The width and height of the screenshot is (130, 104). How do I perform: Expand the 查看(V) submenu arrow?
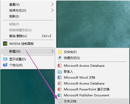(52, 4)
